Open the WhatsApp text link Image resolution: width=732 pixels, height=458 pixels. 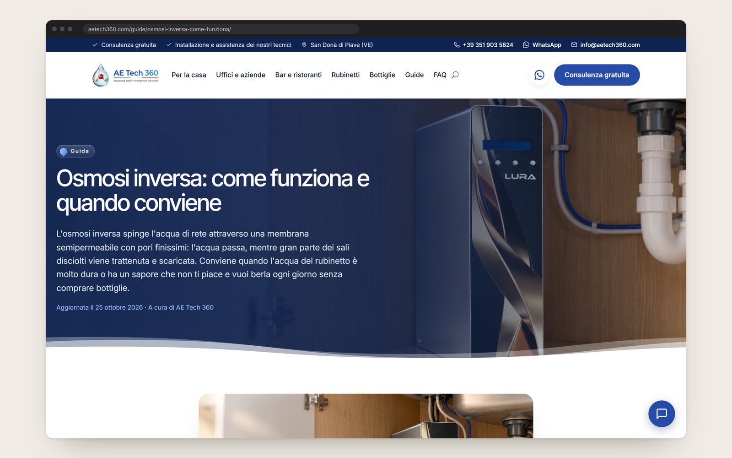pos(547,45)
